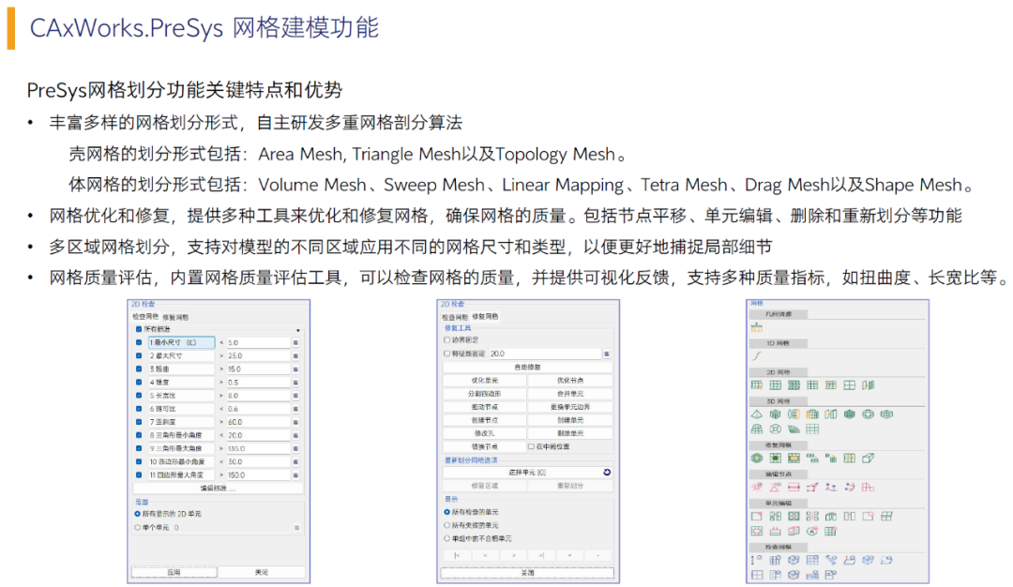Click the small button right of 歪斜度 60.0
This screenshot has height=587, width=1013.
coord(295,422)
